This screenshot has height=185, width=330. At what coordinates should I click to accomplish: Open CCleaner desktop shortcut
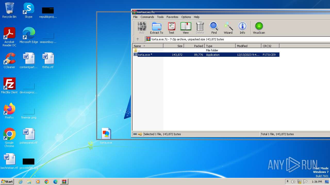pyautogui.click(x=9, y=61)
